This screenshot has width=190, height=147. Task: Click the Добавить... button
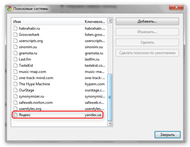click(147, 21)
